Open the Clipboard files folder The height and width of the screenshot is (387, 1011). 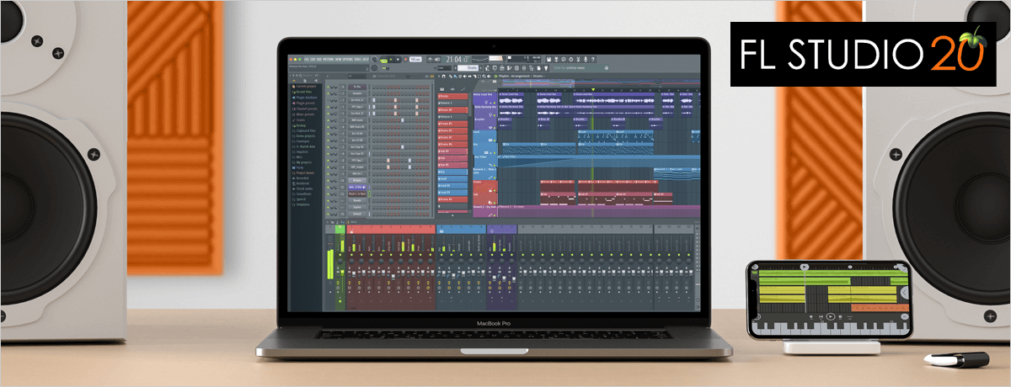305,130
